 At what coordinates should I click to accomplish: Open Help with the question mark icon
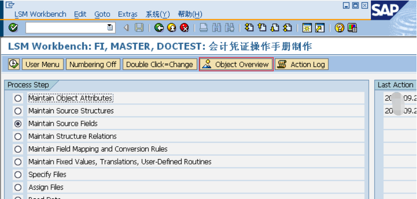tap(339, 28)
